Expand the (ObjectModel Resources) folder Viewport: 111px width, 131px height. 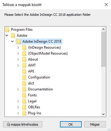tap(18, 53)
